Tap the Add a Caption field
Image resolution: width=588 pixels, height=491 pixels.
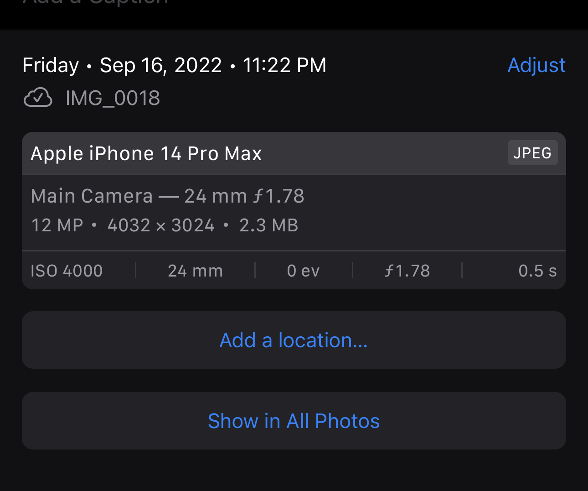(96, 3)
